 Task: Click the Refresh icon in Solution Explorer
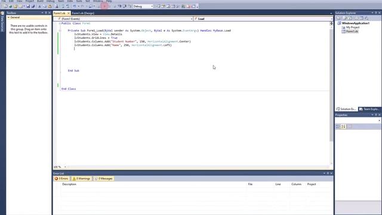pyautogui.click(x=350, y=19)
